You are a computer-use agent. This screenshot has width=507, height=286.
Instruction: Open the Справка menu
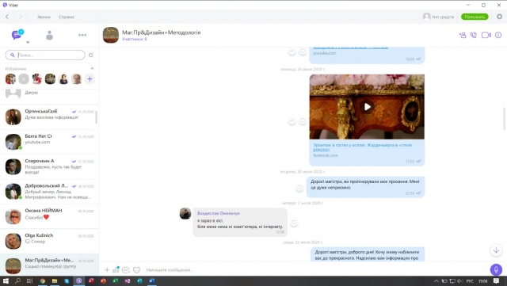pyautogui.click(x=67, y=17)
